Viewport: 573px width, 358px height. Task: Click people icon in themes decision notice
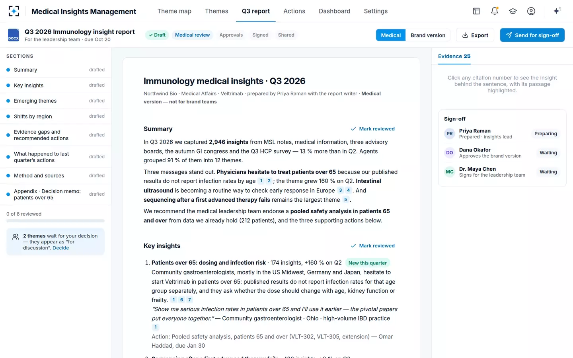tap(16, 237)
